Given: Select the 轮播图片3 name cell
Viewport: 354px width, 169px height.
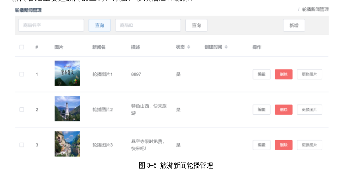Looking at the screenshot, I should tap(102, 145).
